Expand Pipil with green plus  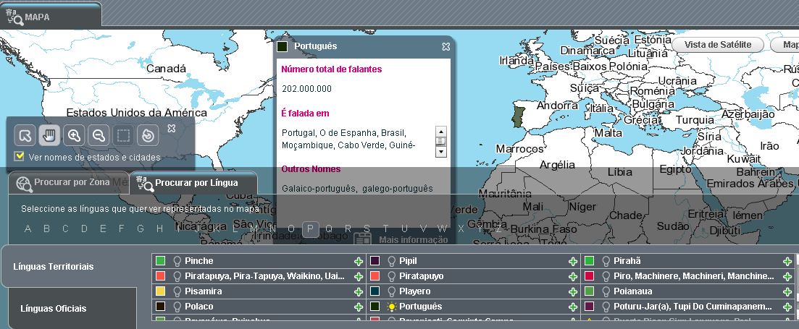point(573,261)
